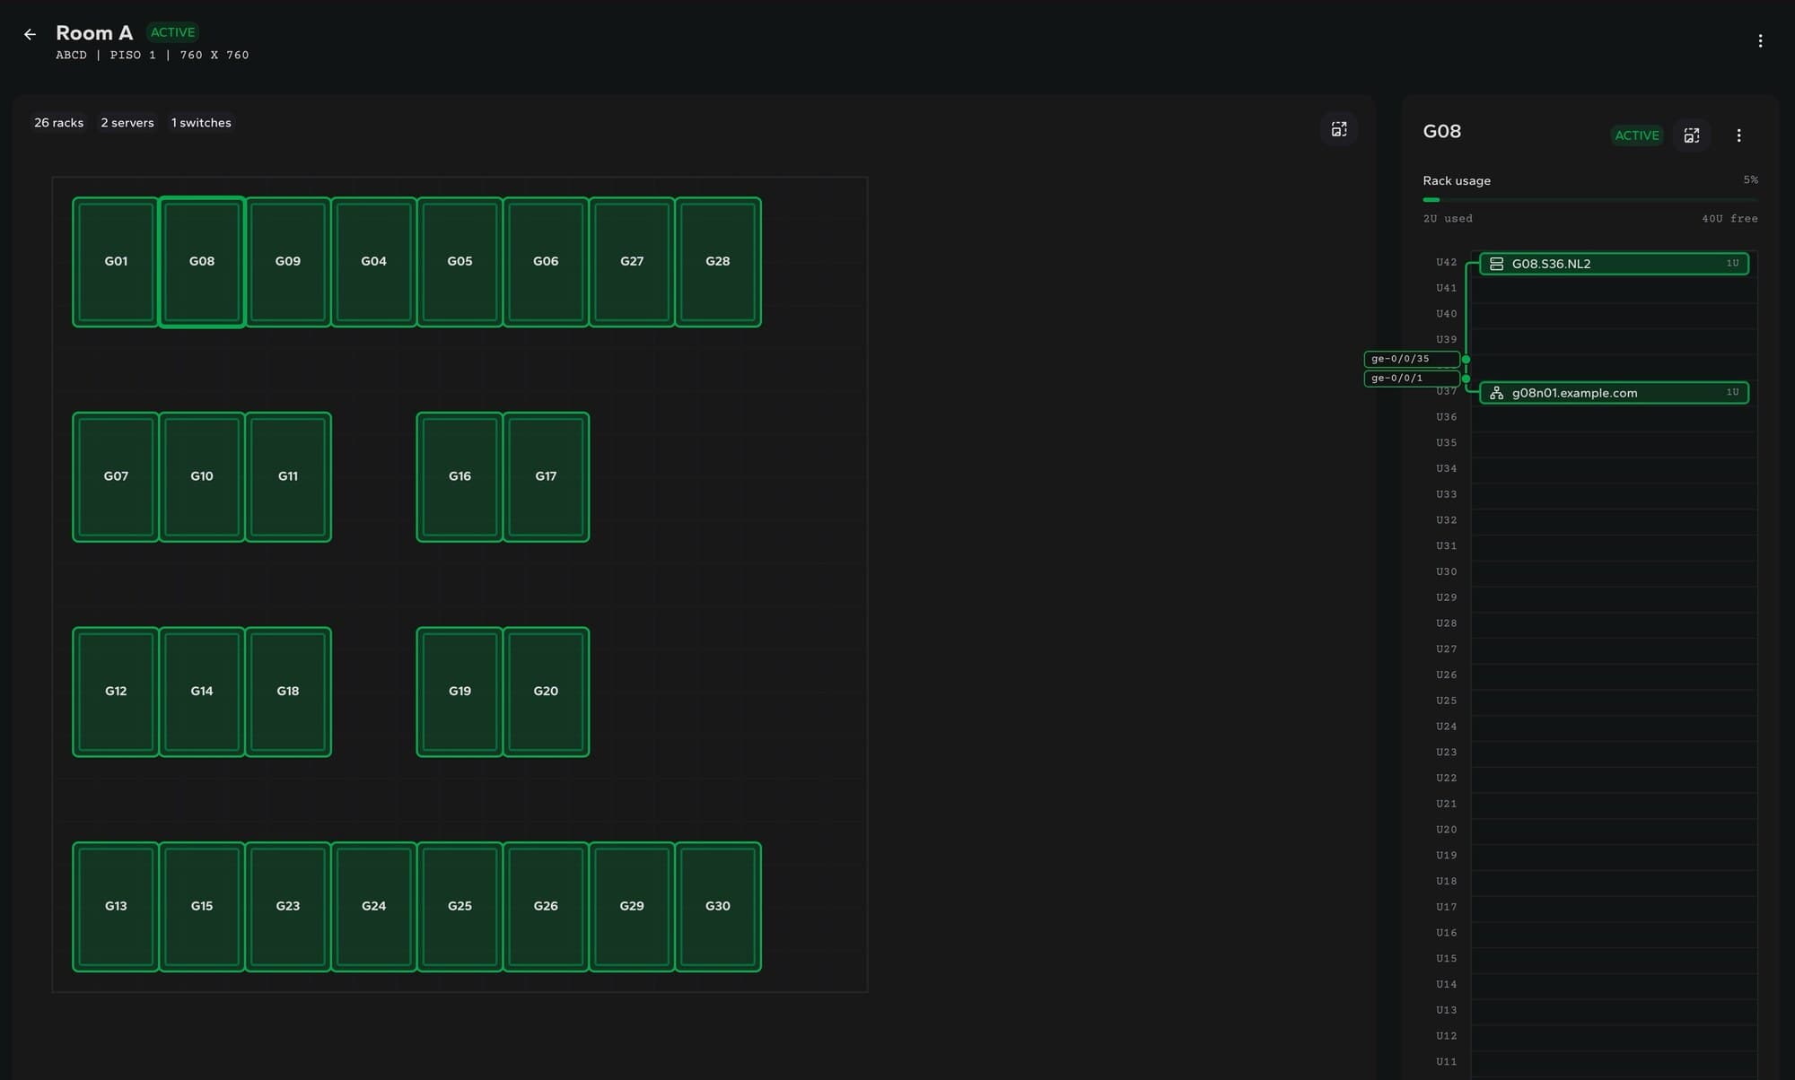1795x1080 pixels.
Task: Click port label ge-0/0/35
Action: pos(1412,359)
